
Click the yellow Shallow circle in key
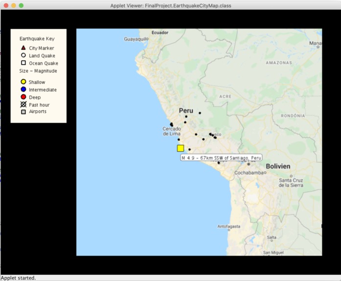point(23,82)
